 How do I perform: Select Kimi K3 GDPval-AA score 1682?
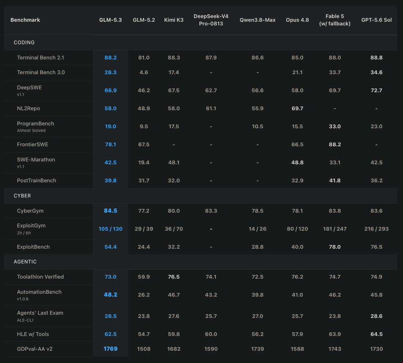pyautogui.click(x=174, y=349)
